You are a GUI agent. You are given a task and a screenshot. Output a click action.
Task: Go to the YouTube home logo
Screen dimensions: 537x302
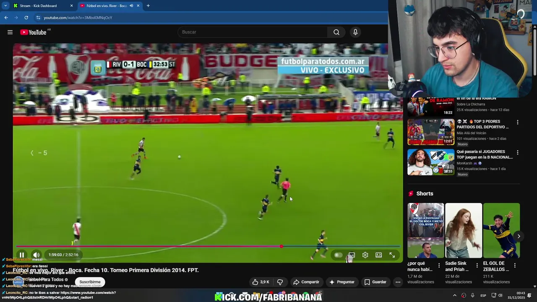pyautogui.click(x=33, y=32)
